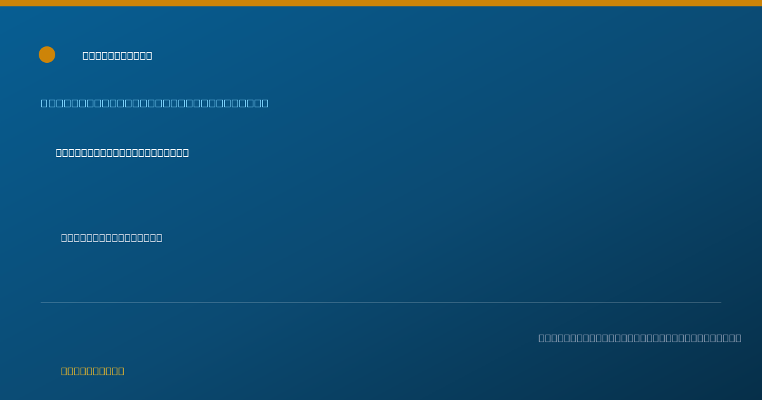Click the light-blue headline text line
Screen dimensions: 762x400
[155, 103]
